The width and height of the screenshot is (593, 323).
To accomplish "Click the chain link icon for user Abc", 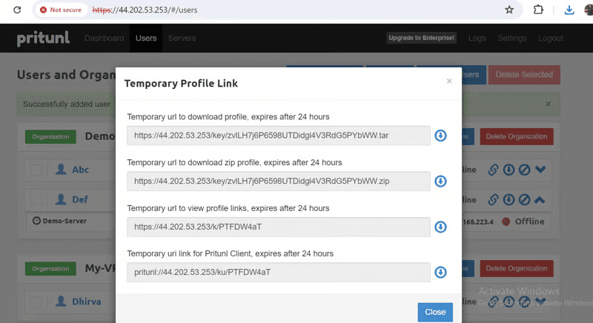I will (x=493, y=170).
